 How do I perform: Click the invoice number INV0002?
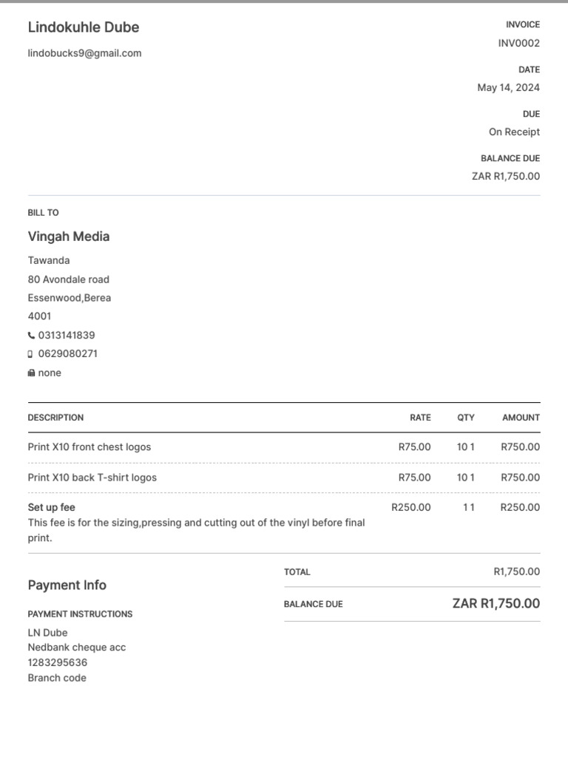pyautogui.click(x=518, y=43)
